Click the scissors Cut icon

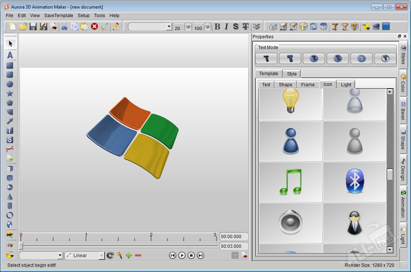[64, 26]
